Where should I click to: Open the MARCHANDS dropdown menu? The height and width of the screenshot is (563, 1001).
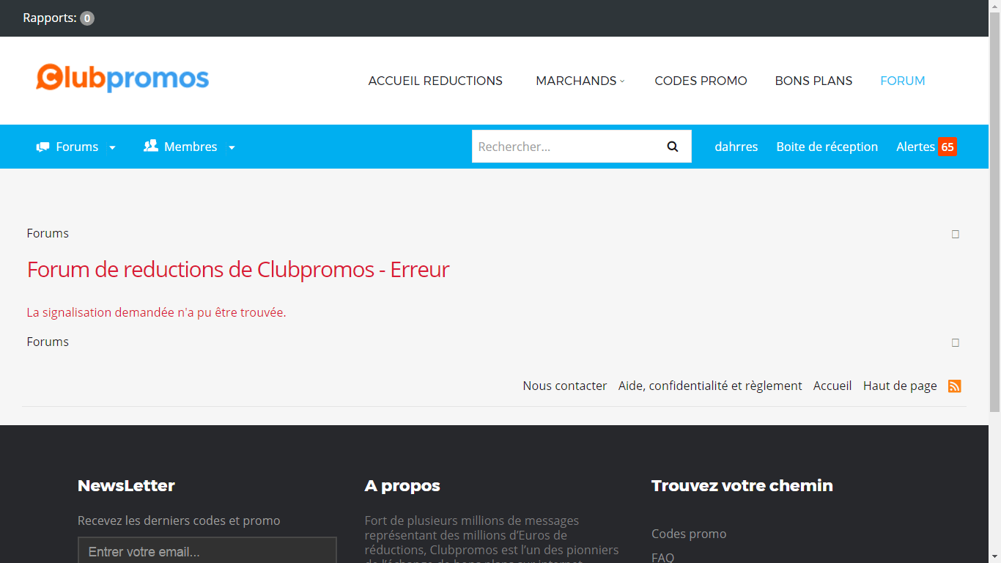coord(580,81)
